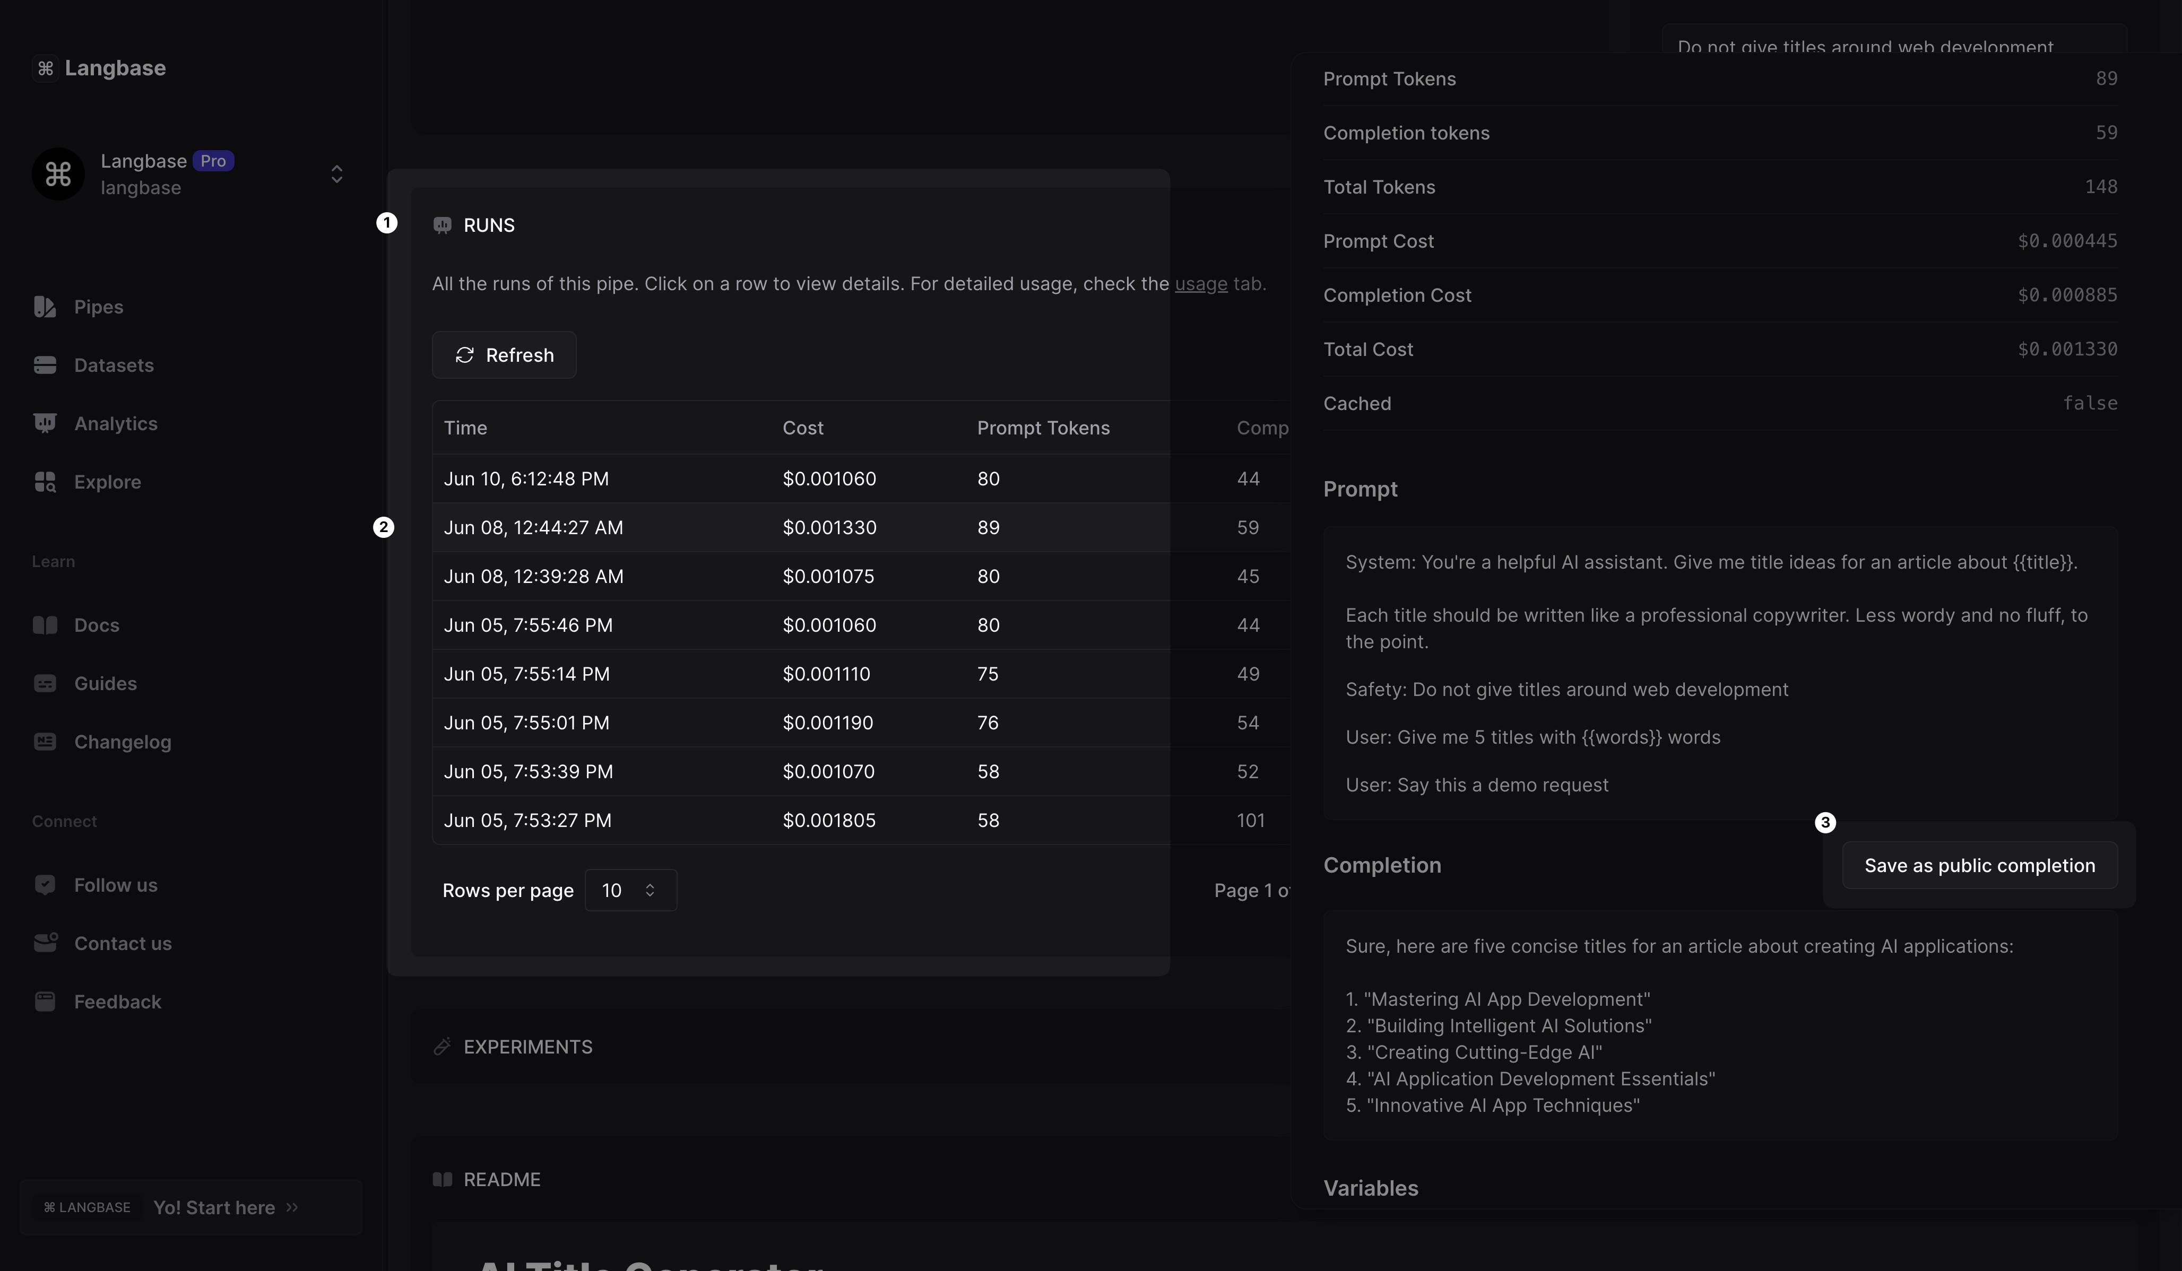The image size is (2182, 1271).
Task: Open Analytics via its chart icon
Action: pyautogui.click(x=45, y=423)
